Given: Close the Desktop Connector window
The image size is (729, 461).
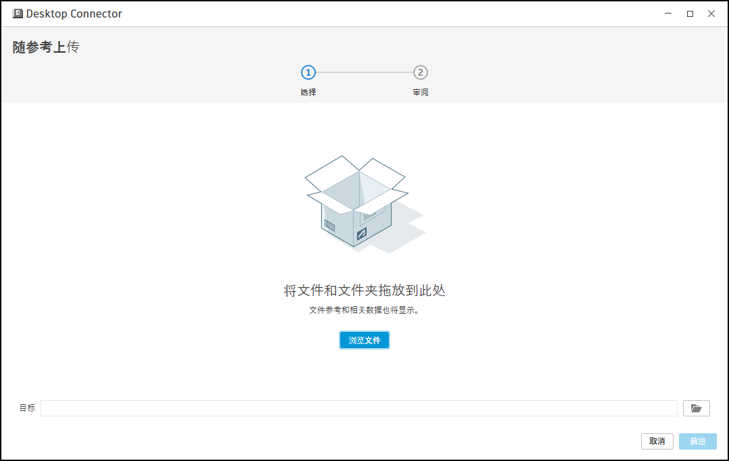Looking at the screenshot, I should click(x=711, y=14).
